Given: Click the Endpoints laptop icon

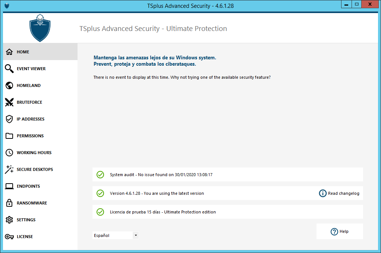Looking at the screenshot, I should point(9,186).
